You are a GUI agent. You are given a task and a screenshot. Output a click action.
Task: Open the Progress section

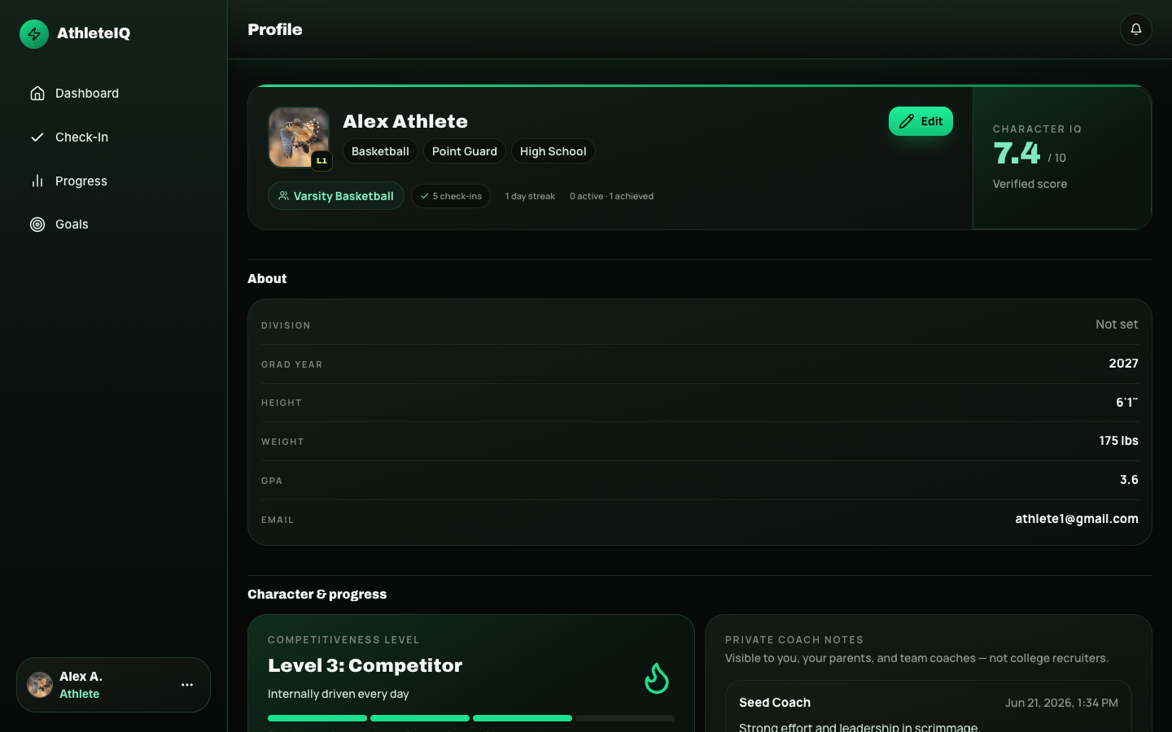click(x=113, y=181)
